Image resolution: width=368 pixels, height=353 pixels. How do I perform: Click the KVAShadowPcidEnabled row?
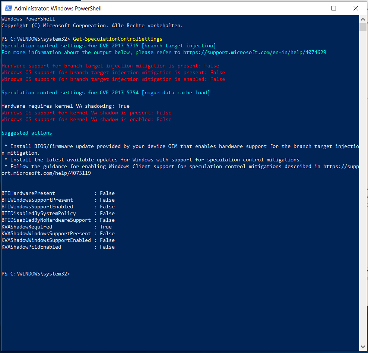click(x=58, y=247)
